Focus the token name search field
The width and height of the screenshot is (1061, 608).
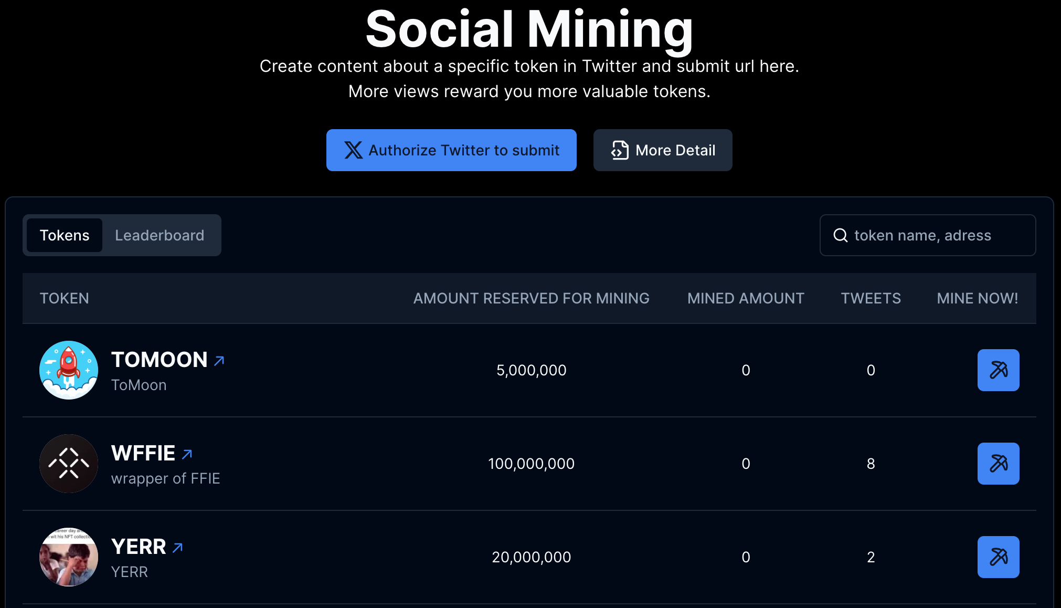pyautogui.click(x=939, y=235)
